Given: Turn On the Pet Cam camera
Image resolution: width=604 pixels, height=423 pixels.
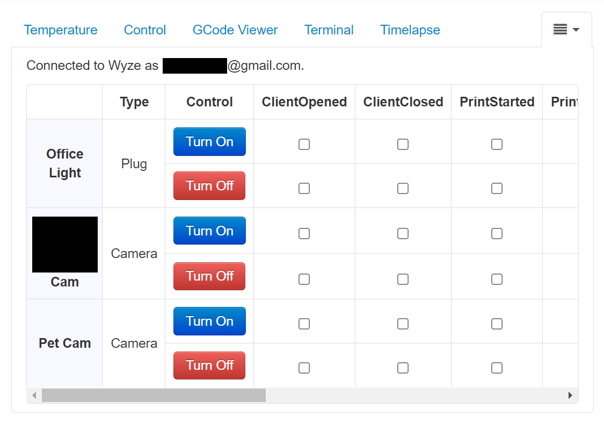Looking at the screenshot, I should point(209,321).
